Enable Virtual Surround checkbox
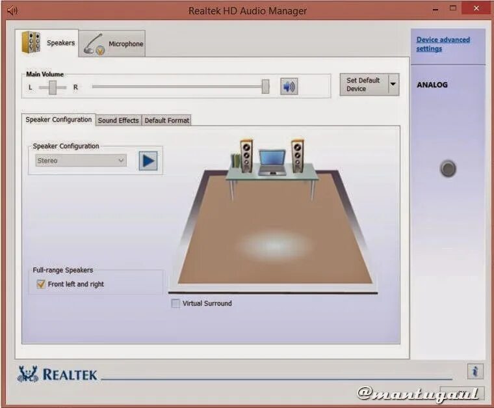Screen dimensions: 494x408 (175, 303)
